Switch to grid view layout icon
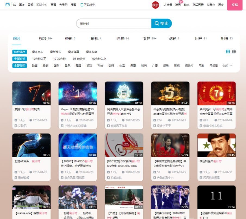 click(228, 51)
